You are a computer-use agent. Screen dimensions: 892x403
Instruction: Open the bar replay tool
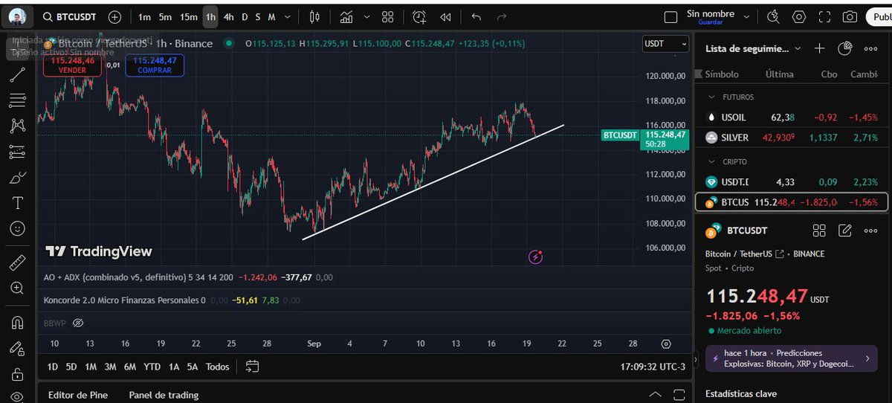tap(445, 16)
